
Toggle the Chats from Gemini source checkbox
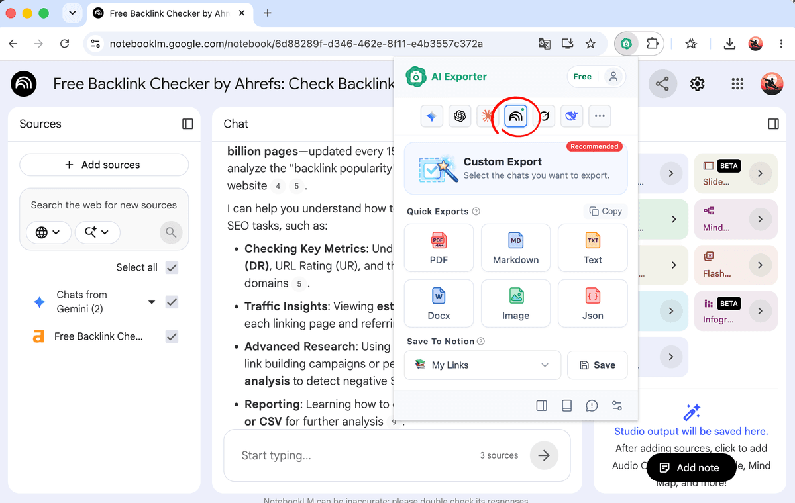(x=172, y=302)
